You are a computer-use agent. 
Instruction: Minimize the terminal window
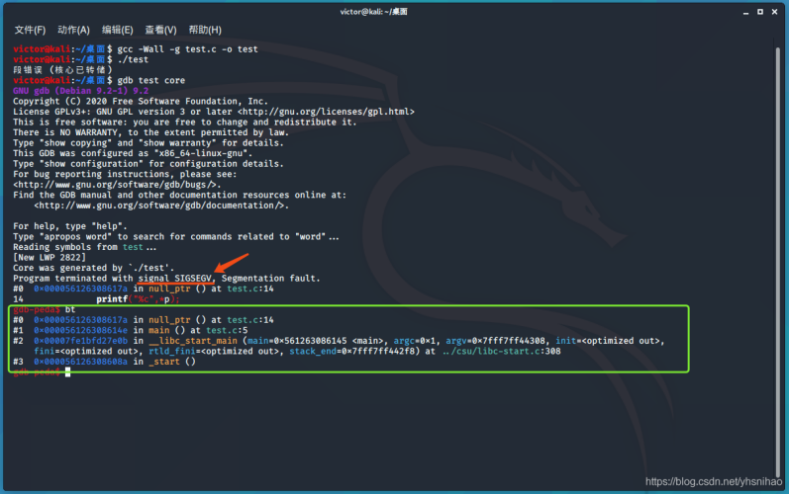tap(745, 12)
